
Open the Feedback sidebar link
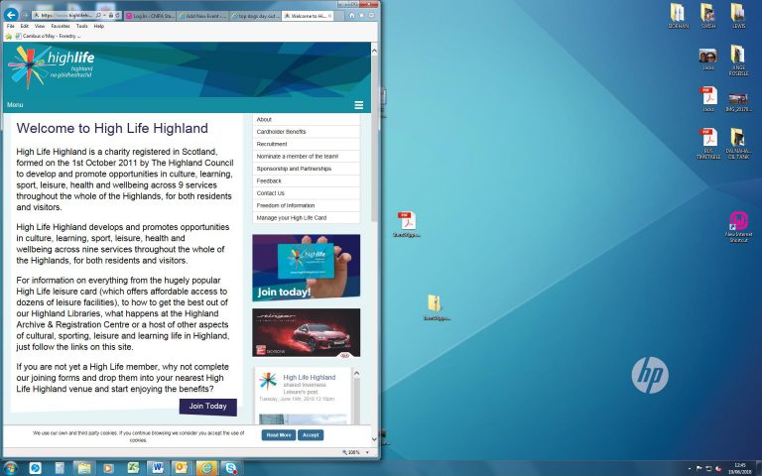click(x=307, y=181)
